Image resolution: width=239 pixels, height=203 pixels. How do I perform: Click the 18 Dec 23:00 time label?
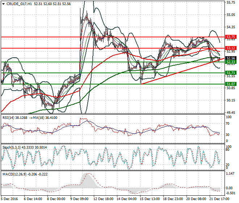[x=173, y=199]
